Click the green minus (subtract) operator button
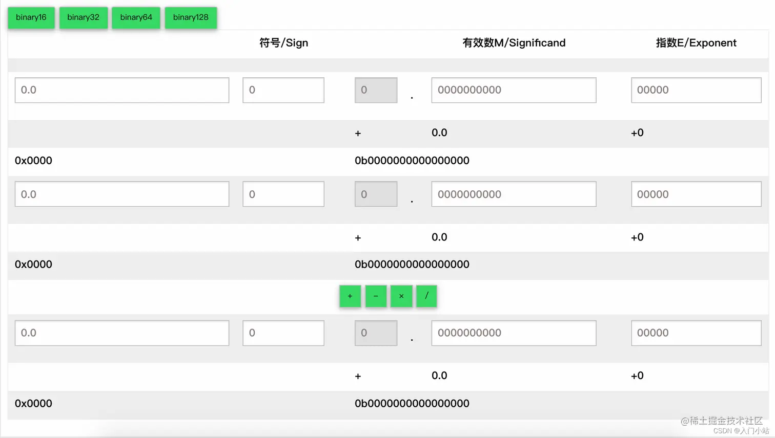 point(376,296)
